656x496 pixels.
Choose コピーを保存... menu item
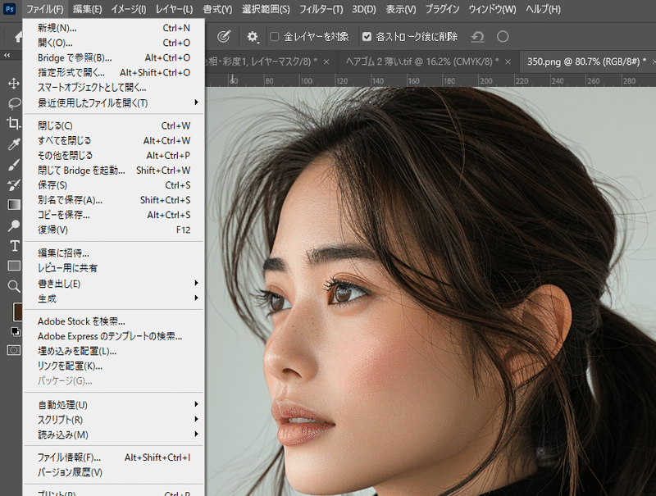[x=113, y=215]
